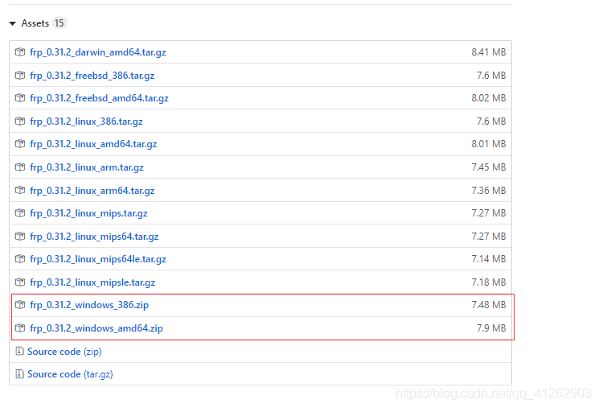
Task: Download frp_0.31.2_freebsd_amd64.tar.gz
Action: 99,98
